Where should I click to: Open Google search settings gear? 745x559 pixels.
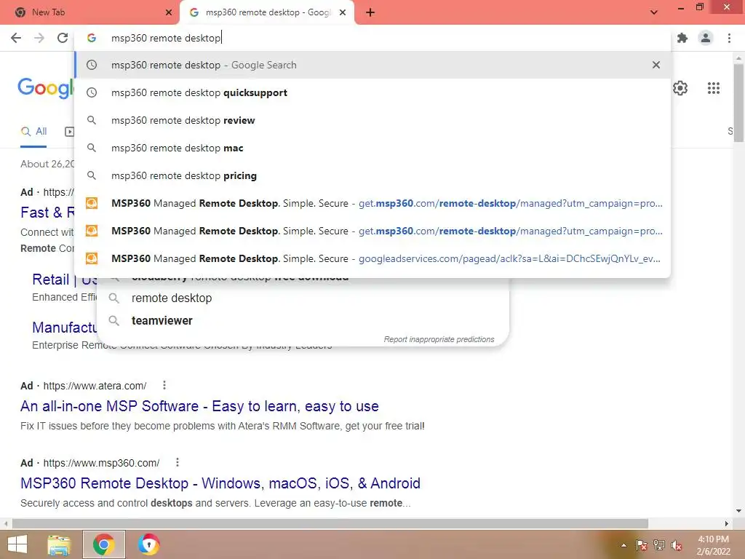(x=680, y=88)
